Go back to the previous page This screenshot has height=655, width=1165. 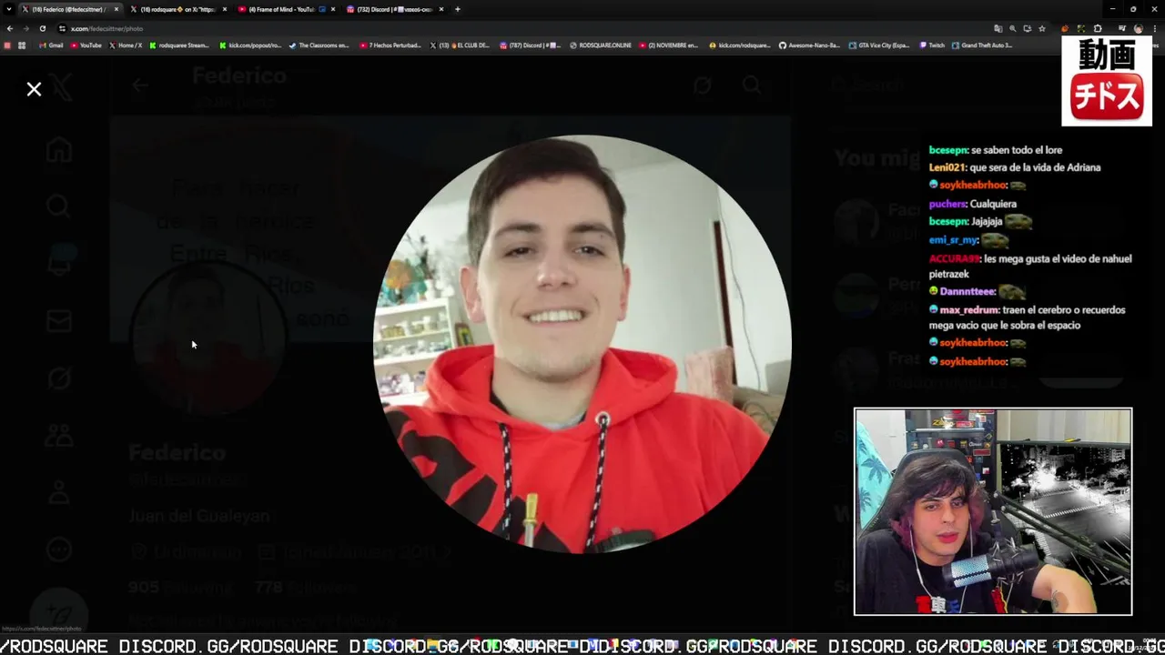coord(10,28)
